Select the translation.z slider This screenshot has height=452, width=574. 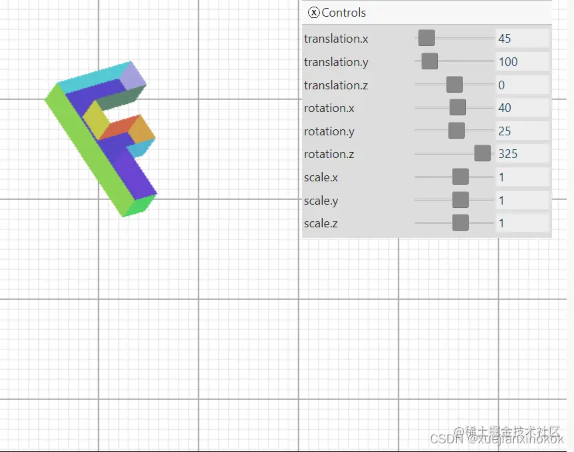(454, 84)
